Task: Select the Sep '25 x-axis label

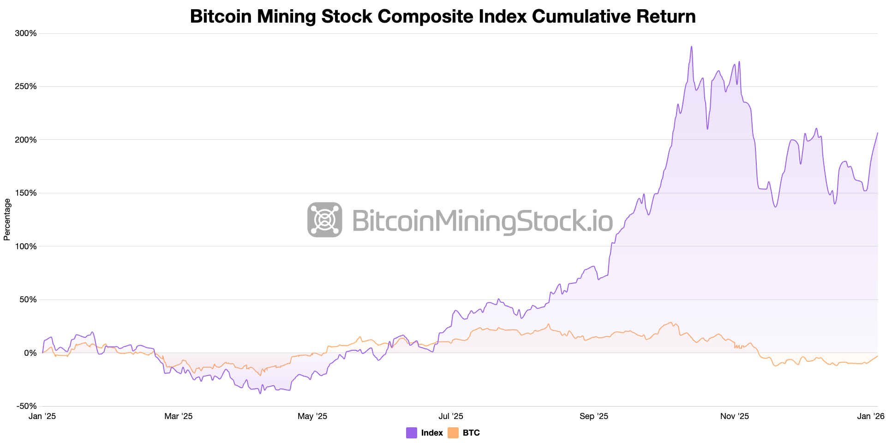Action: (x=594, y=416)
